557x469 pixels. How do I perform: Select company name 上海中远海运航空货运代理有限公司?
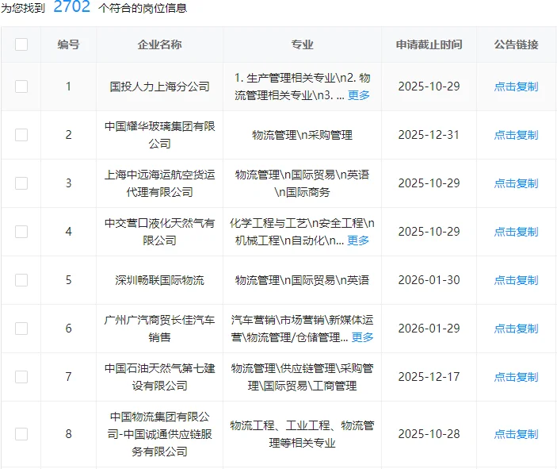(x=159, y=183)
